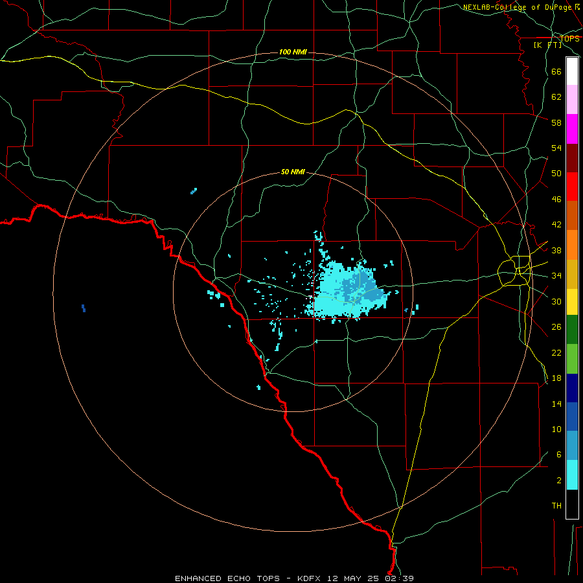Click the [K FT] units label

(547, 45)
